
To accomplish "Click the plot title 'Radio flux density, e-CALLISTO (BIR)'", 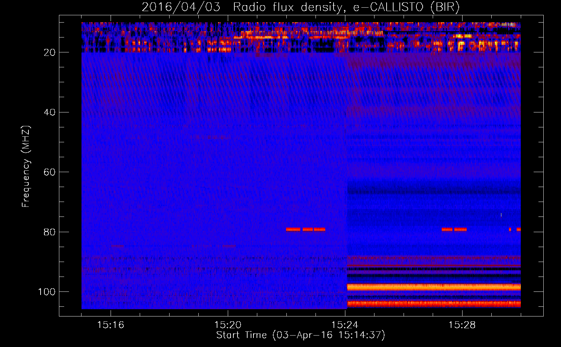I will 346,7.
